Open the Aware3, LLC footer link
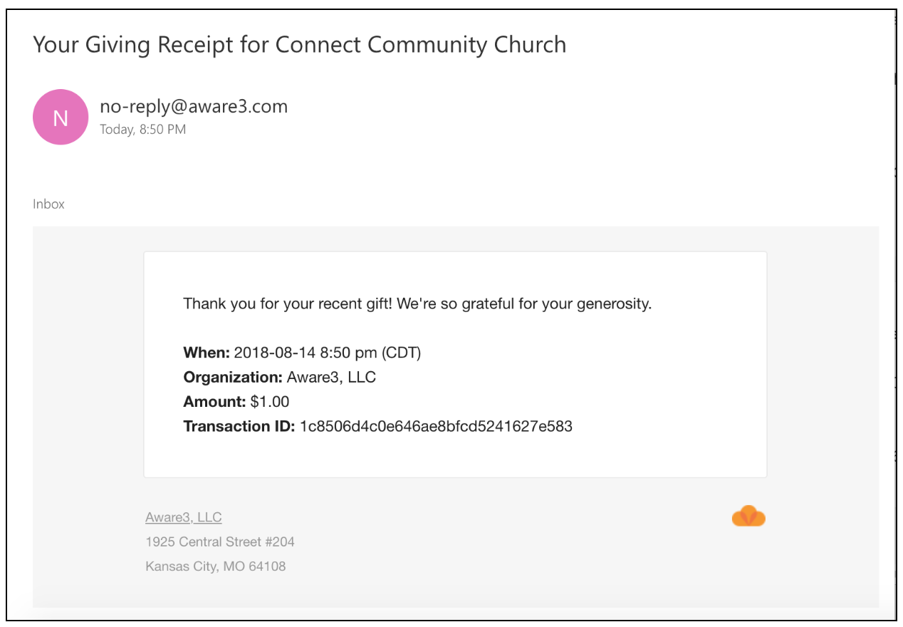903x627 pixels. coord(184,517)
